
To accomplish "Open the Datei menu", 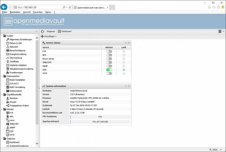I will point(5,12).
